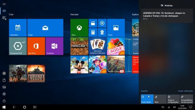This screenshot has height=110, width=195.
Task: Toggle Compartilhamento por proximidade quick action
Action: (x=187, y=99)
